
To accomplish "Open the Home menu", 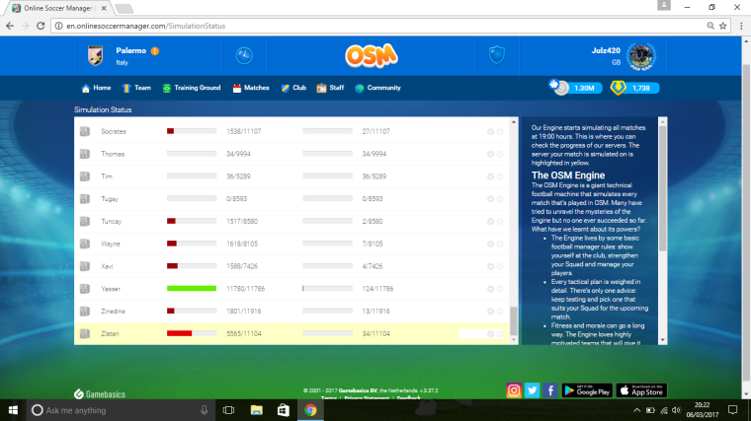I will click(96, 88).
